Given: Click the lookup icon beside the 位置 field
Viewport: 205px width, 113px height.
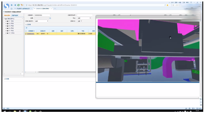Looking at the screenshot, I should tap(50, 18).
